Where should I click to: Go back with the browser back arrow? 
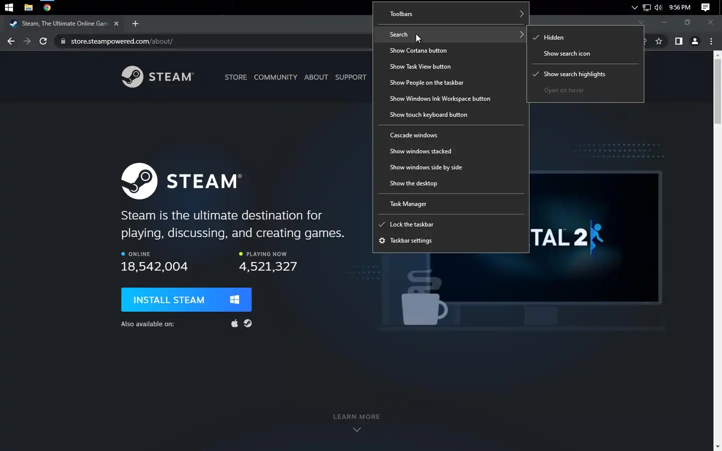coord(11,41)
